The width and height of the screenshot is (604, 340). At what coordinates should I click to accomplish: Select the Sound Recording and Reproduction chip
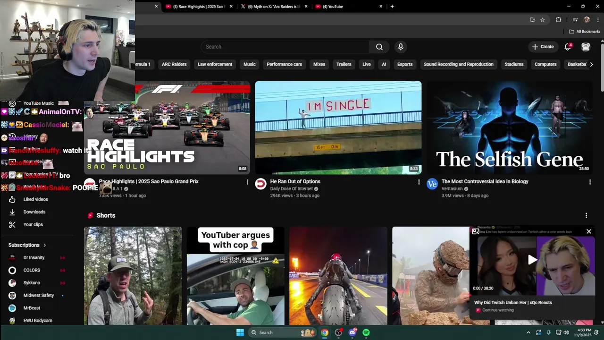click(x=459, y=64)
